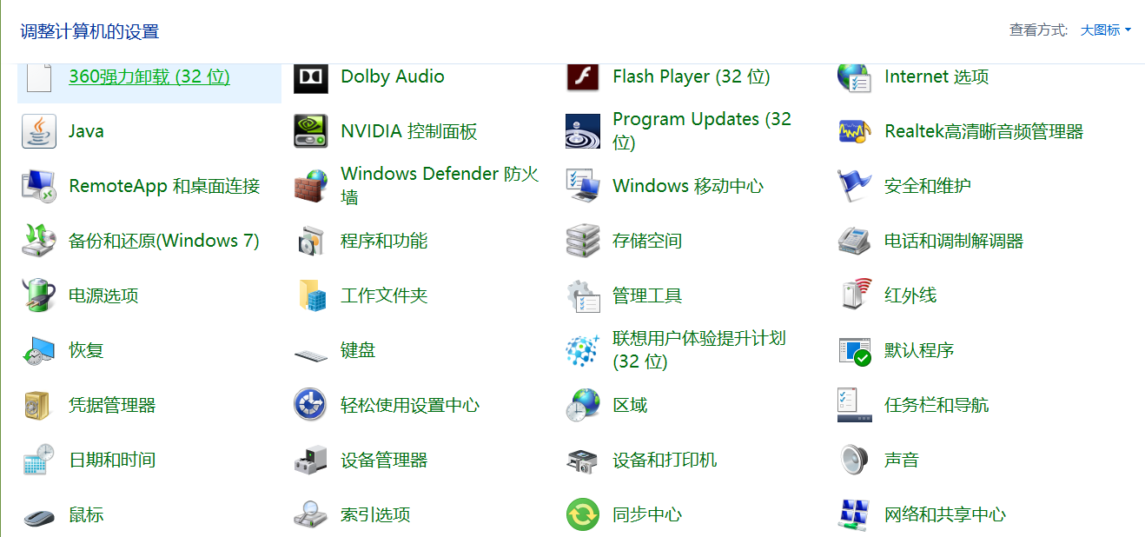Select the 程序和功能 label
1145x537 pixels.
[x=384, y=241]
